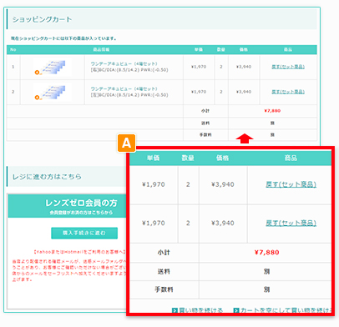Click red ¥7,880 total in magnified inset
The width and height of the screenshot is (339, 327).
[x=266, y=253]
